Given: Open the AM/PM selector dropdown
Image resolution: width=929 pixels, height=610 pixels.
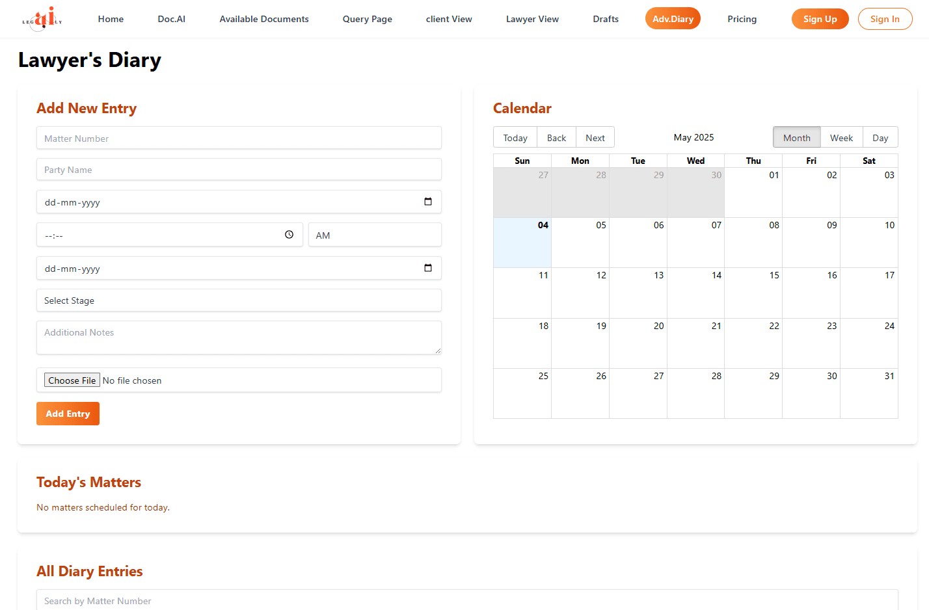Looking at the screenshot, I should click(x=375, y=235).
